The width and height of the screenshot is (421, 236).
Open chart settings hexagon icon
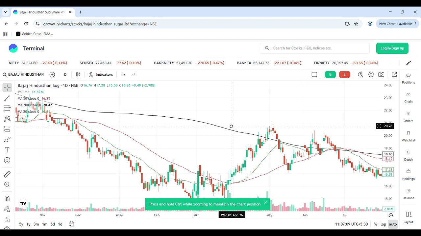(371, 74)
